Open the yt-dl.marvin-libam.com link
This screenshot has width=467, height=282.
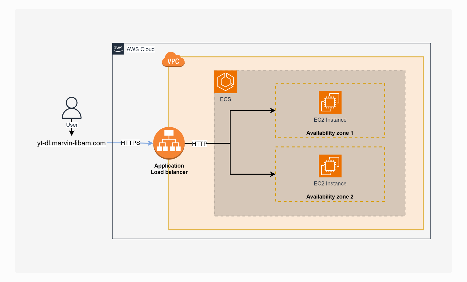pos(71,143)
